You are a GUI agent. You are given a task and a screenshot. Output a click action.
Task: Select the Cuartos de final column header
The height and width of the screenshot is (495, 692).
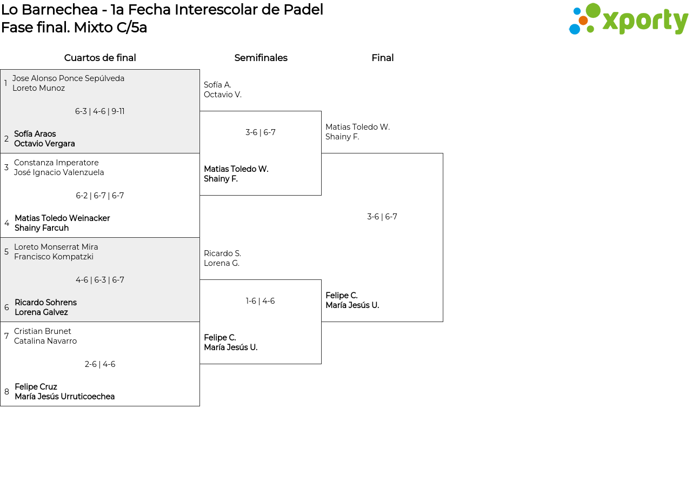point(100,58)
